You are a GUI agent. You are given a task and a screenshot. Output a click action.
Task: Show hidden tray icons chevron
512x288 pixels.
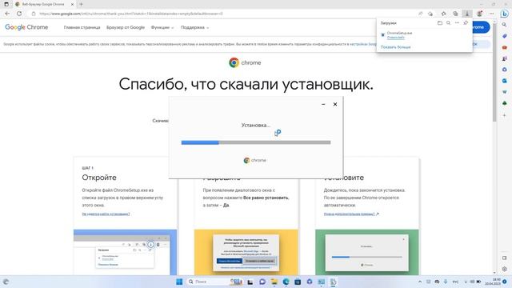click(420, 282)
